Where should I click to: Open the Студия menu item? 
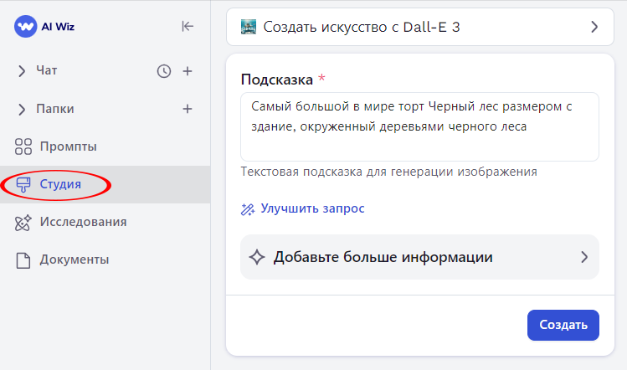point(60,184)
